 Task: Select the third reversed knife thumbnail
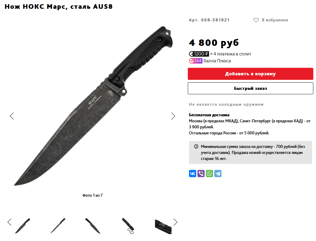pyautogui.click(x=93, y=226)
